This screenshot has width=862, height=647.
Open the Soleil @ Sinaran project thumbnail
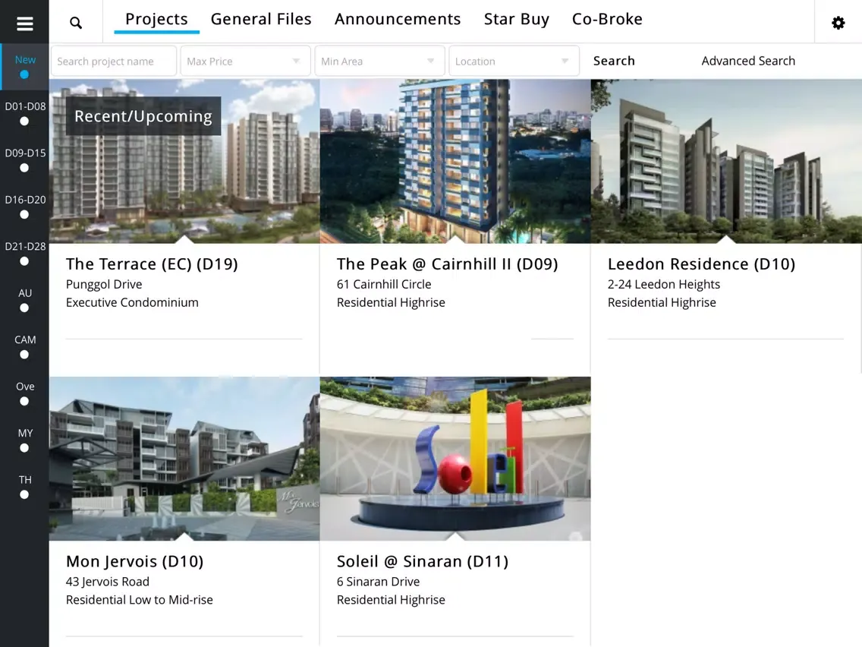point(455,459)
